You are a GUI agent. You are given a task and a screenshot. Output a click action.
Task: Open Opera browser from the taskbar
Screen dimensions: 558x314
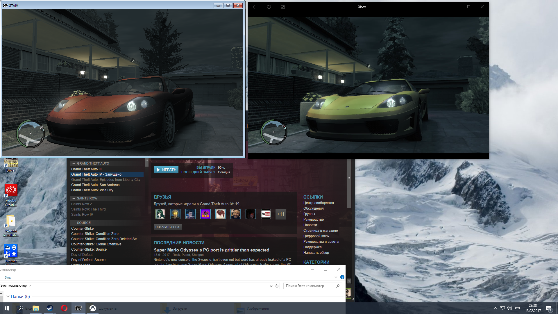[x=64, y=308]
